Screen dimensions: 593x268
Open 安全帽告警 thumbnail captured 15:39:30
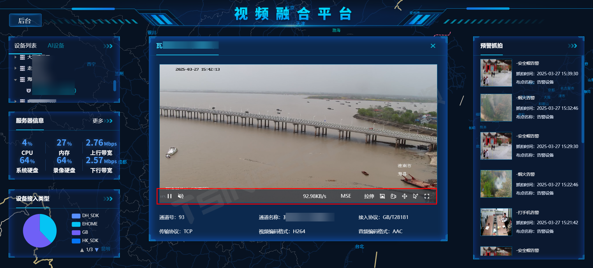(x=496, y=73)
